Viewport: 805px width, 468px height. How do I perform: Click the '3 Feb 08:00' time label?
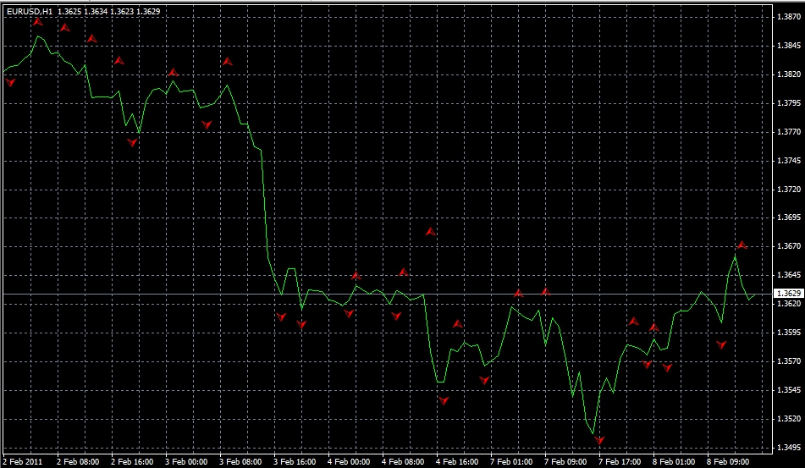point(240,461)
